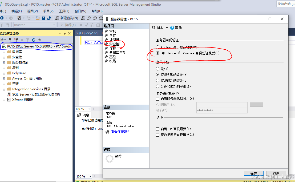Click the 查看连接属性 view connection properties link
The height and width of the screenshot is (182, 295).
click(120, 132)
